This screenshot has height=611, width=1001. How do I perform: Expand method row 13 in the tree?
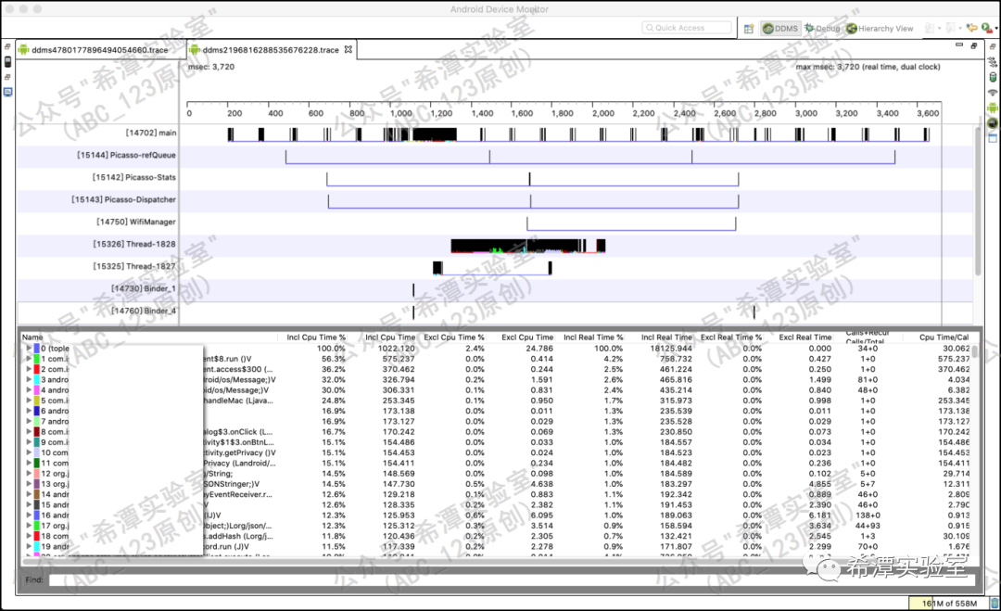[28, 484]
